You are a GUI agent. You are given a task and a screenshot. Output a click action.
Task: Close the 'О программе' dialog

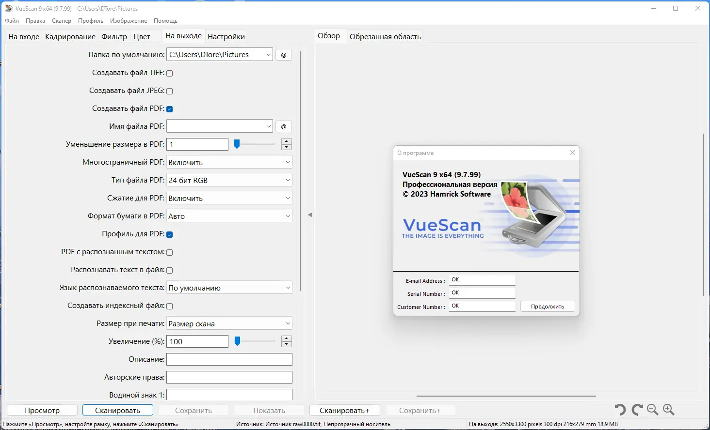coord(572,153)
